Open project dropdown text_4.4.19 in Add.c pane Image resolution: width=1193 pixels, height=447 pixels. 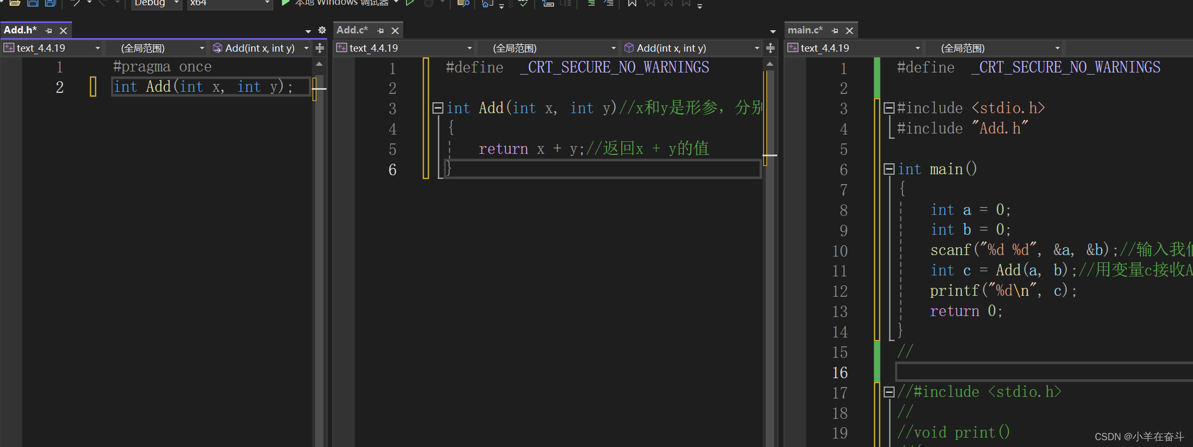pyautogui.click(x=404, y=49)
